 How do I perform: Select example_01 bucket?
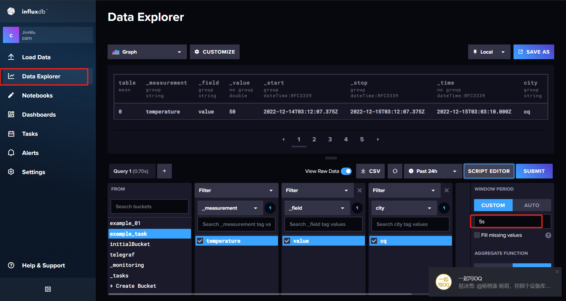tap(150, 223)
